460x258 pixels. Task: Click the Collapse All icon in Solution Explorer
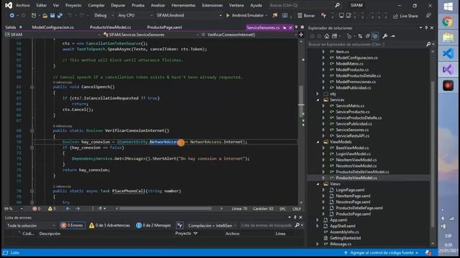click(367, 37)
